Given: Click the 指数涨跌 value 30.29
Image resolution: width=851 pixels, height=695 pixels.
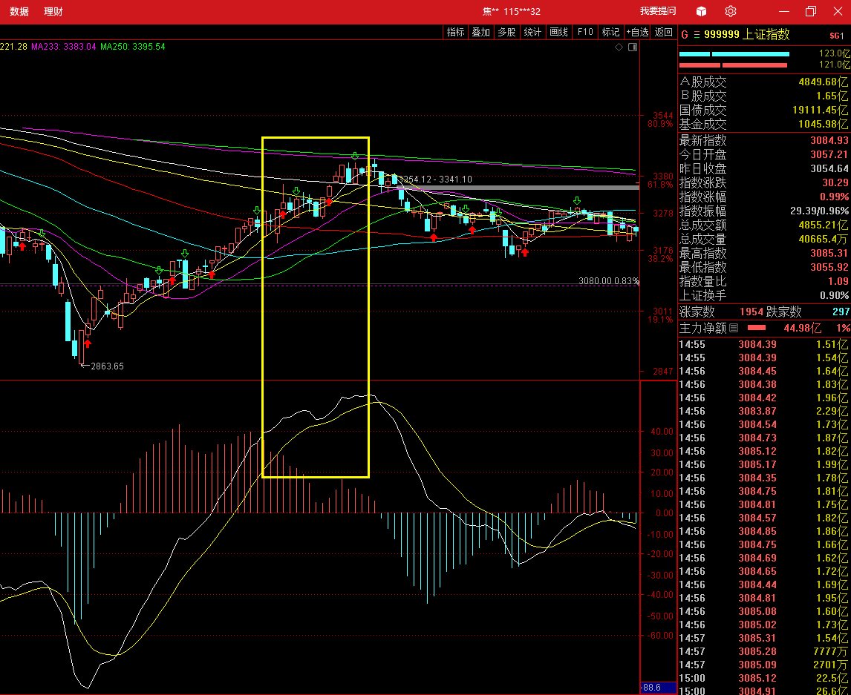Looking at the screenshot, I should coord(835,183).
